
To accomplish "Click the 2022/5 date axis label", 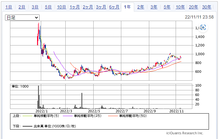I will (x=94, y=111).
